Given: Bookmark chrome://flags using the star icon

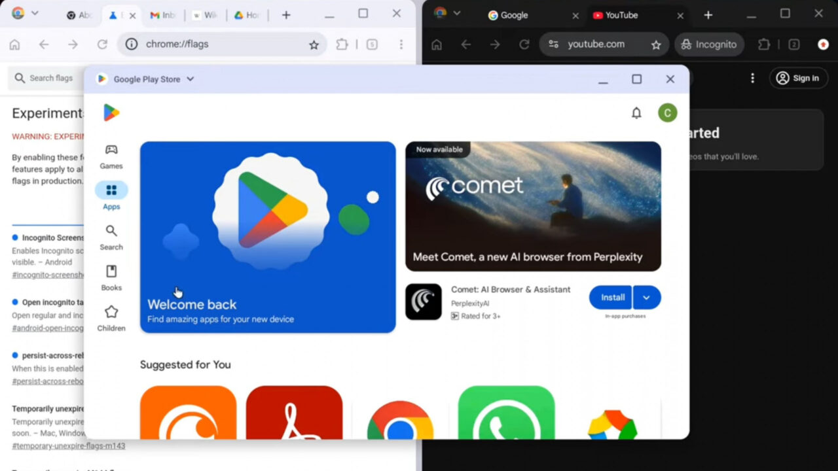Looking at the screenshot, I should click(314, 44).
